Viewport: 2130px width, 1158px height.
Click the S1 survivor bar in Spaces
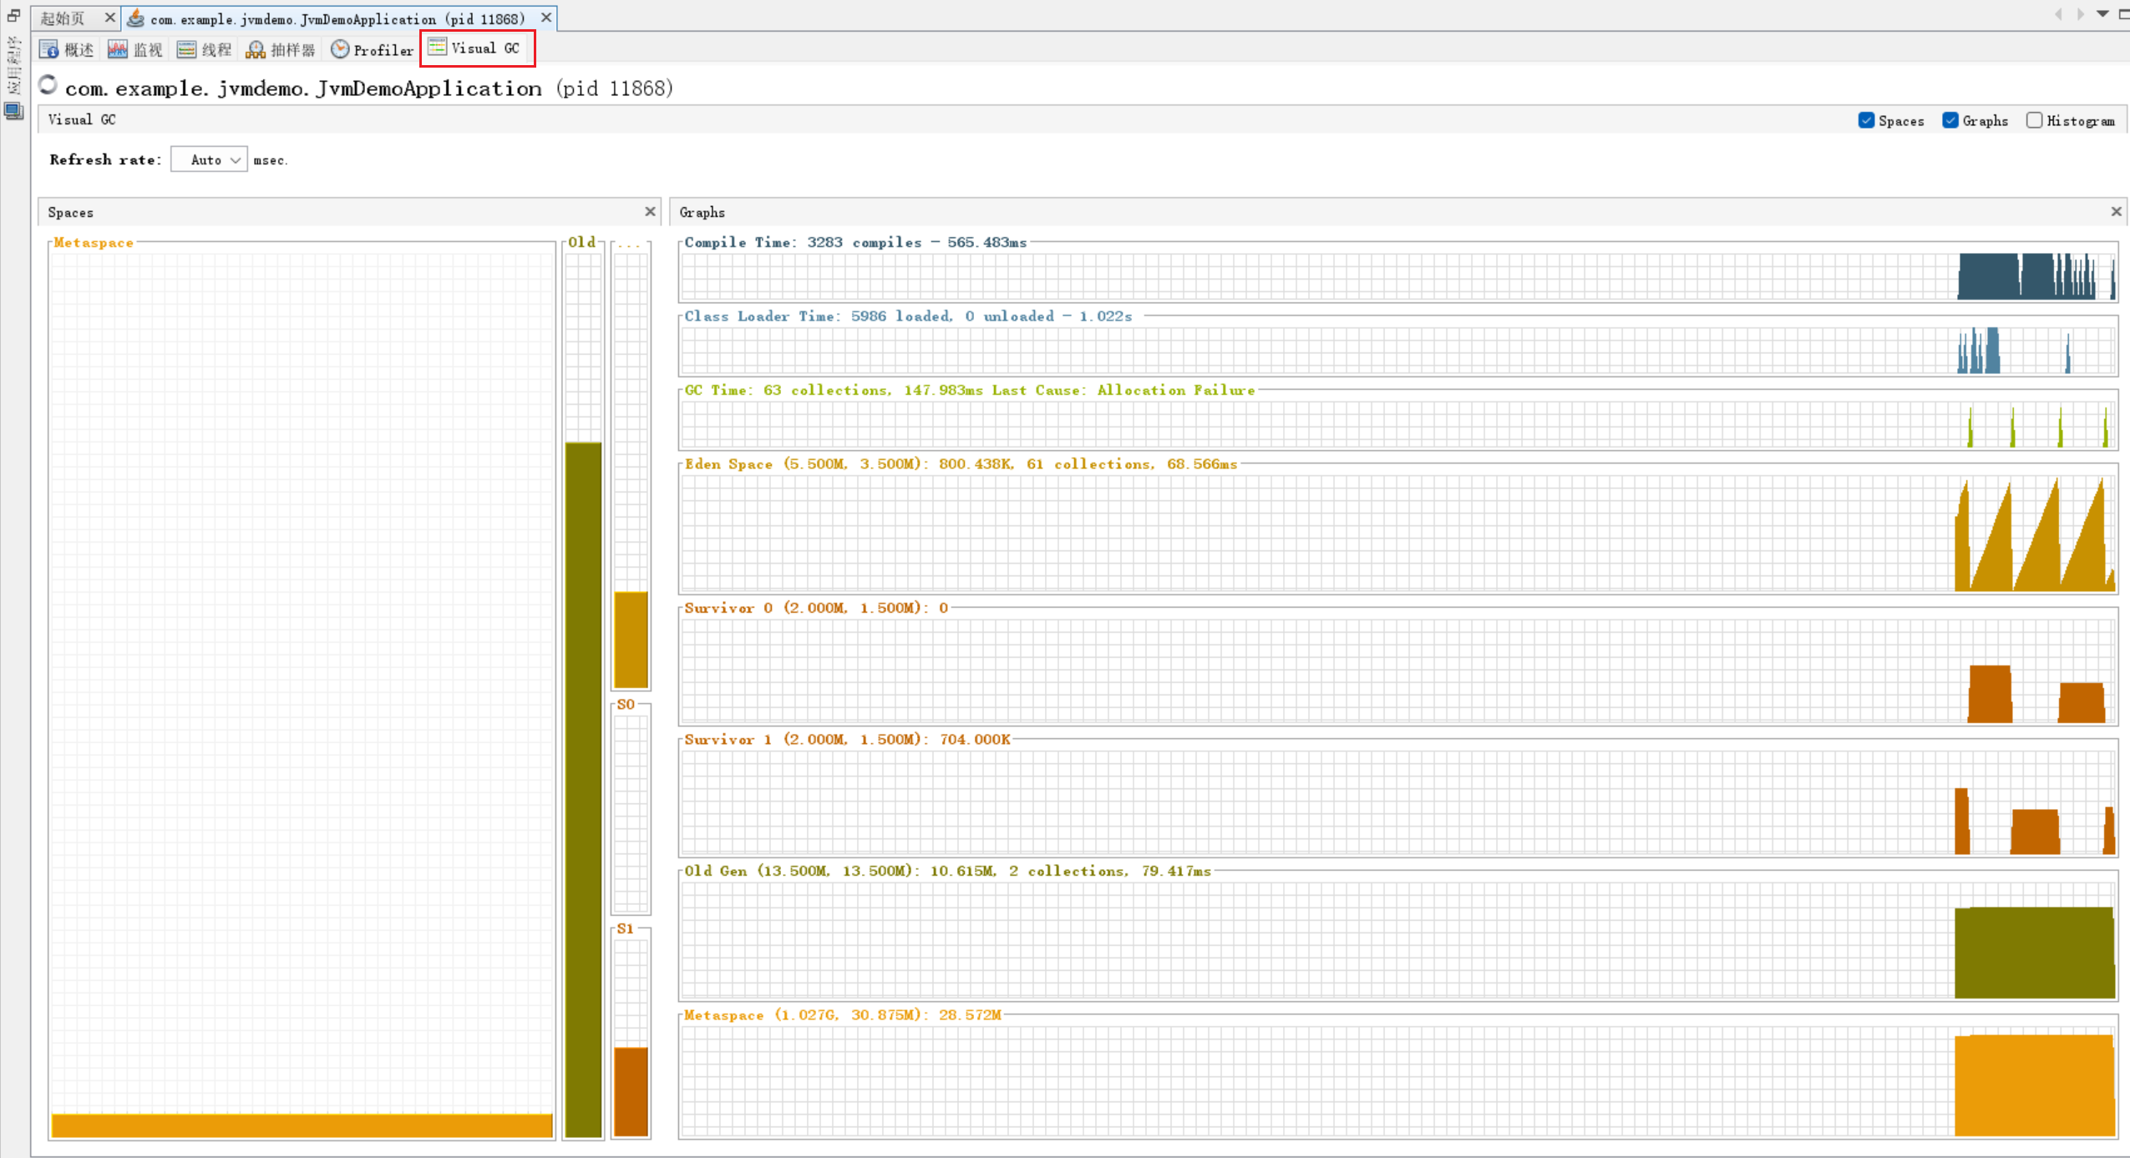point(631,1092)
